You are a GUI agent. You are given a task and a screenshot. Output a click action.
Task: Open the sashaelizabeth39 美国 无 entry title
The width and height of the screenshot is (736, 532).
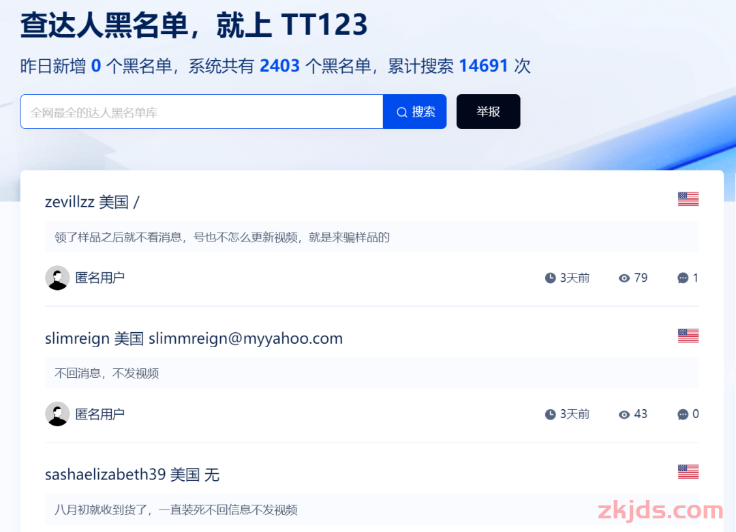click(x=132, y=475)
